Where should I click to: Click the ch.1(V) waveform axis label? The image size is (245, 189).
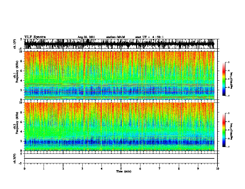pos(15,44)
